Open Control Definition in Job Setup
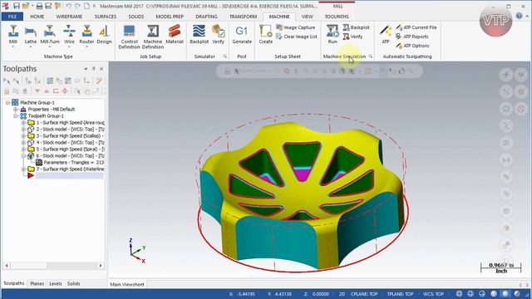The width and height of the screenshot is (532, 299). (129, 37)
